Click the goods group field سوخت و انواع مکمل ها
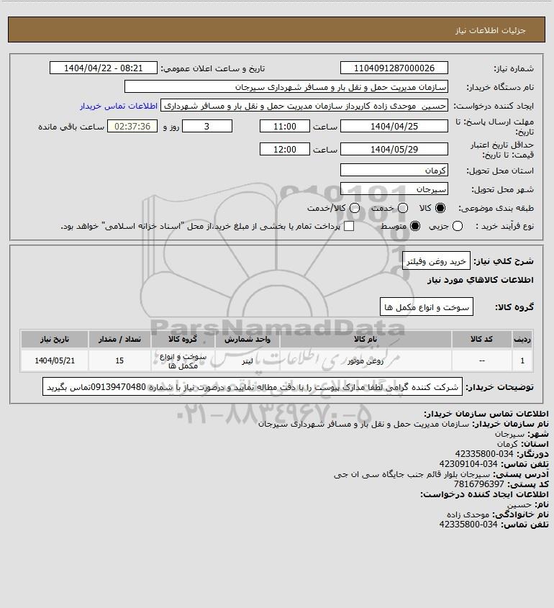This screenshot has height=608, width=554. pos(427,307)
